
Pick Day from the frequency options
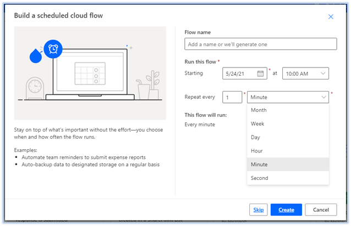click(256, 137)
